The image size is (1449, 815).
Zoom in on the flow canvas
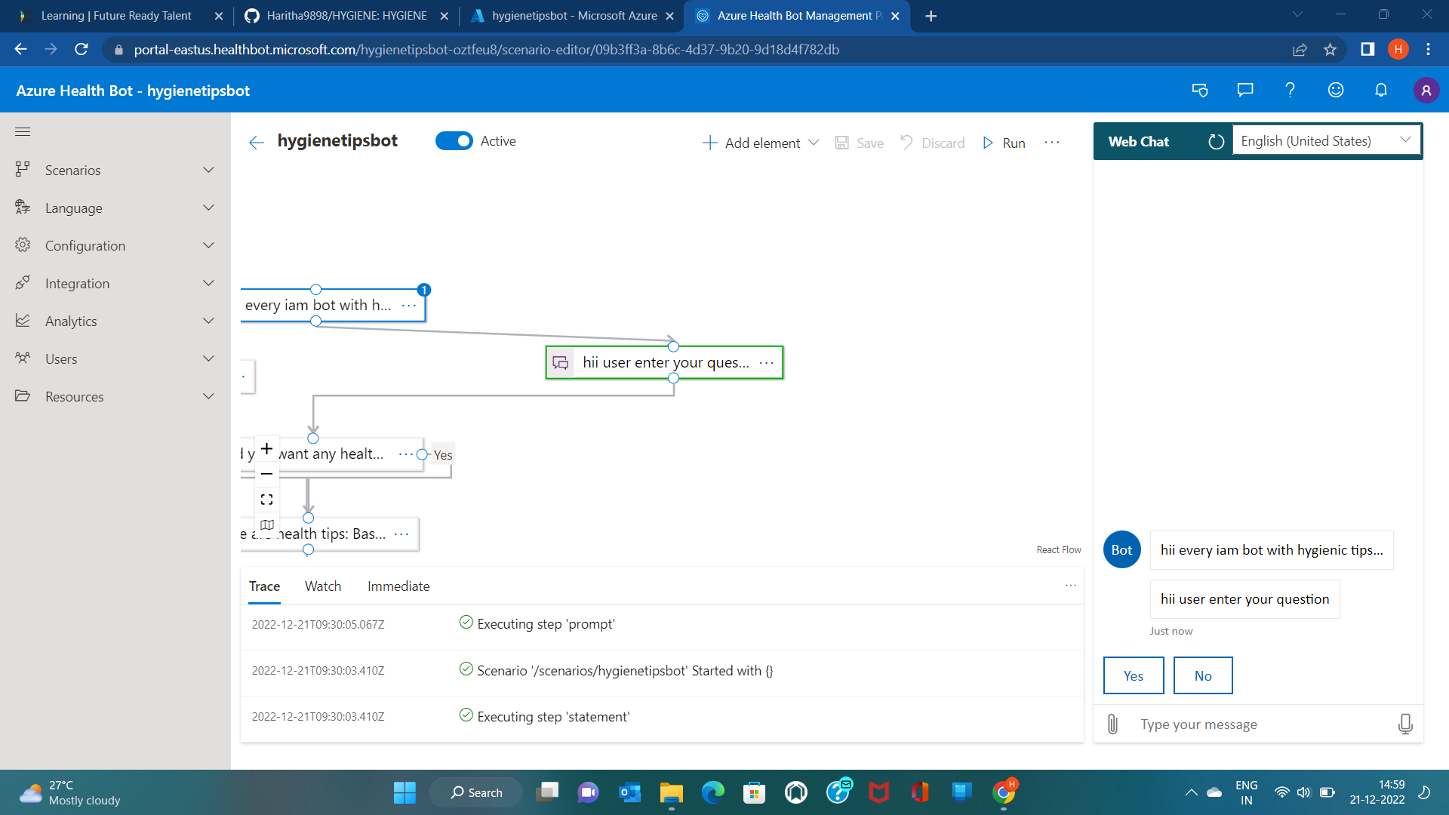tap(266, 449)
